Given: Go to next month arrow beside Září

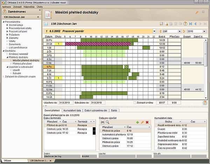Looking at the screenshot, I should pyautogui.click(x=184, y=31).
